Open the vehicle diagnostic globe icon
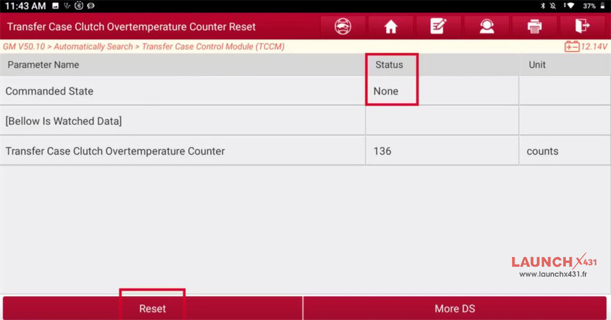The width and height of the screenshot is (611, 320). 343,26
